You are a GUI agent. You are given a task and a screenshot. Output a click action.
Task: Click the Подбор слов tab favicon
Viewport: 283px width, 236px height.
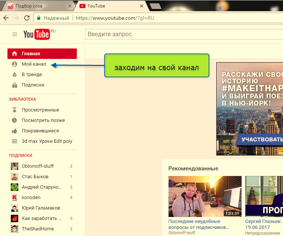10,6
